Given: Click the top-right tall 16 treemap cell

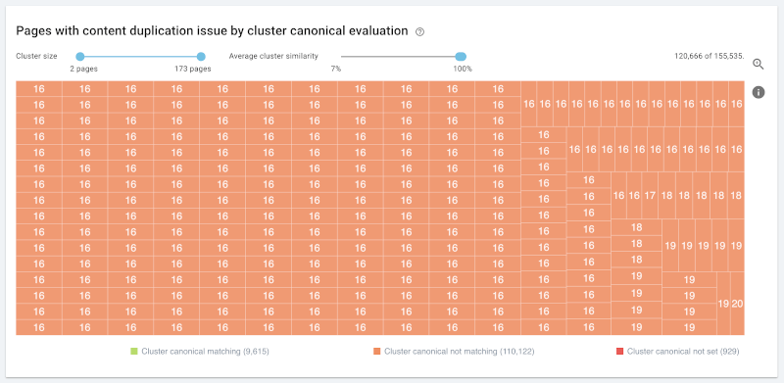Looking at the screenshot, I should tap(737, 104).
